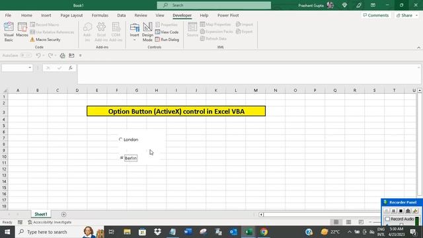The height and width of the screenshot is (238, 423).
Task: Open the Share dropdown
Action: click(x=416, y=15)
